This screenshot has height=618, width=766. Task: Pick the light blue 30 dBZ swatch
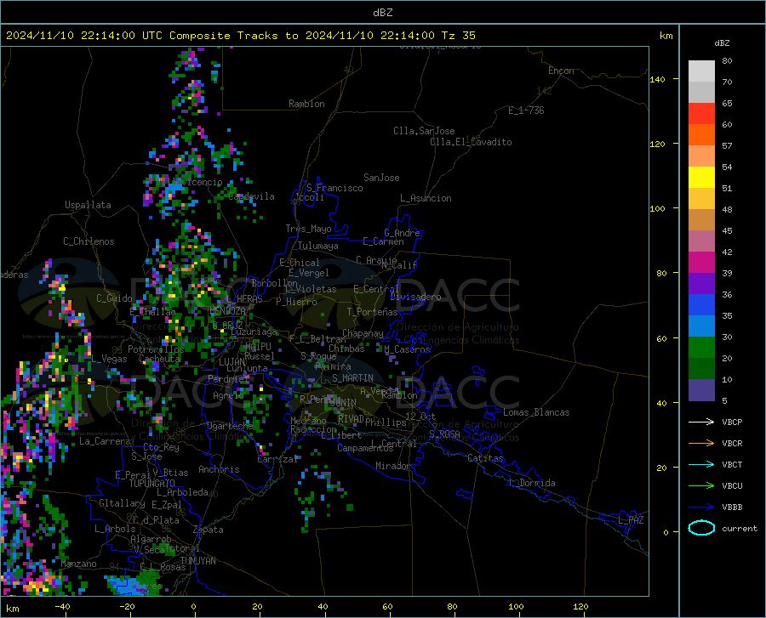click(x=701, y=326)
